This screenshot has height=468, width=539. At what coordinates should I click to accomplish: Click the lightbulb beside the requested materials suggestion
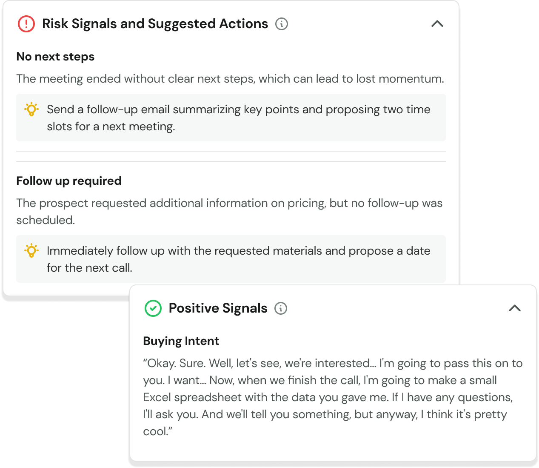pyautogui.click(x=31, y=251)
